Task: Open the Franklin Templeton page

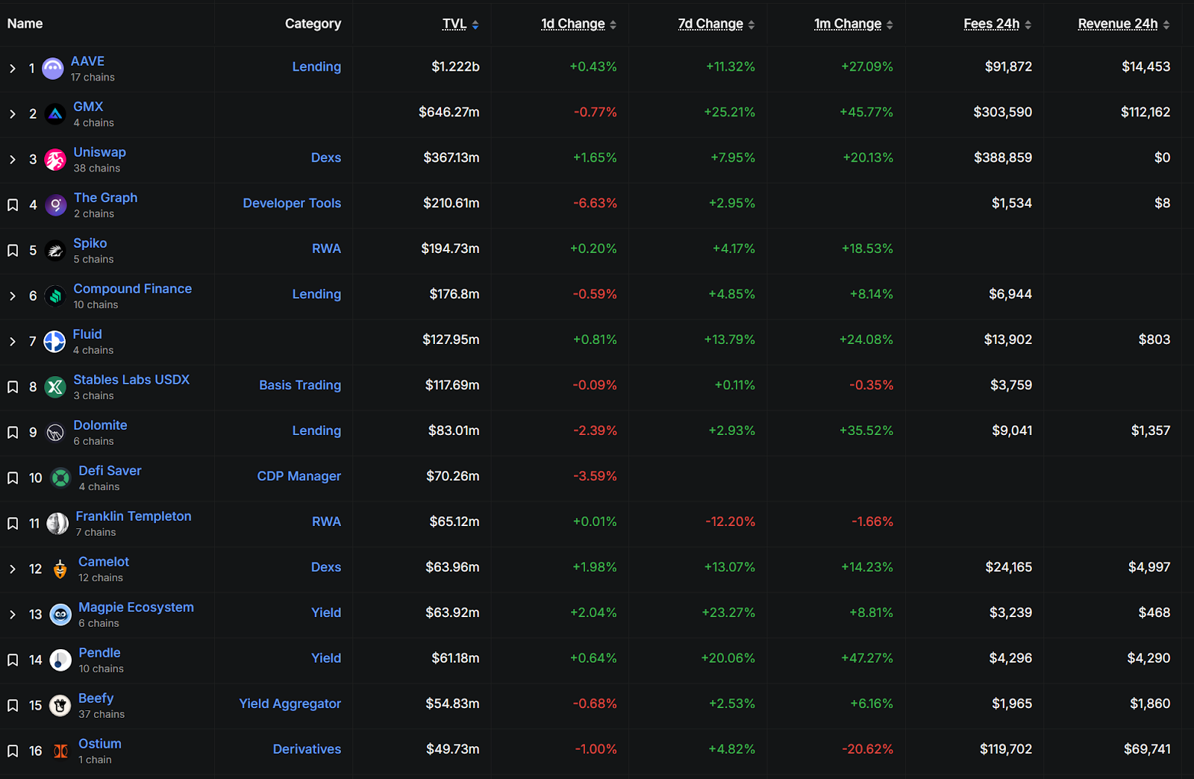Action: (x=134, y=516)
